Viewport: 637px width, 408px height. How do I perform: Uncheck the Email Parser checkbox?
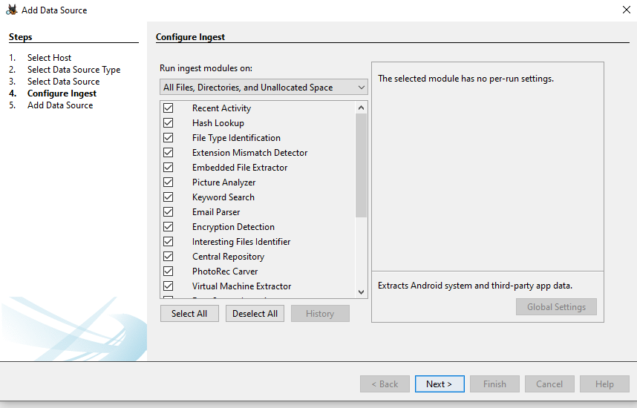[168, 212]
